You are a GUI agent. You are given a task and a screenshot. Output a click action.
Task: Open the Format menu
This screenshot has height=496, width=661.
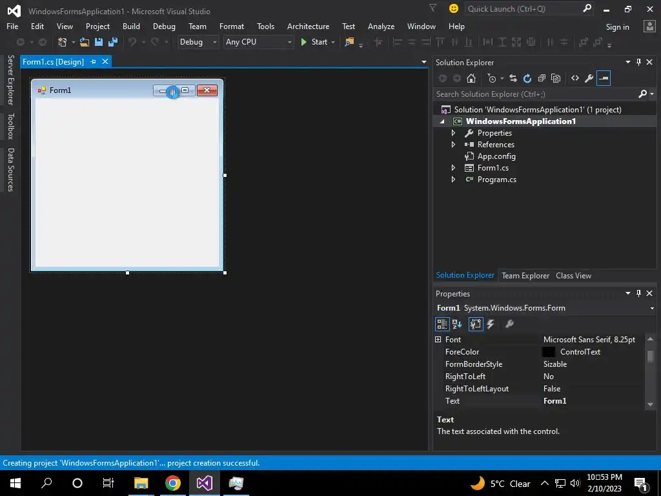point(232,26)
